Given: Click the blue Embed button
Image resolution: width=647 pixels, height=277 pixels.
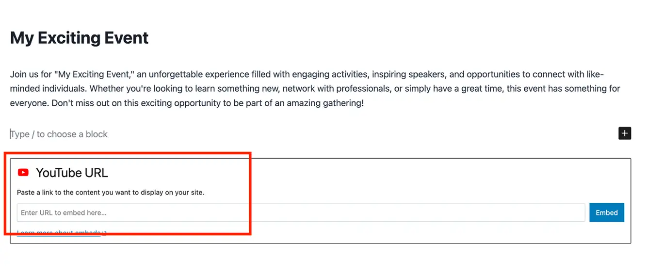Looking at the screenshot, I should click(607, 212).
